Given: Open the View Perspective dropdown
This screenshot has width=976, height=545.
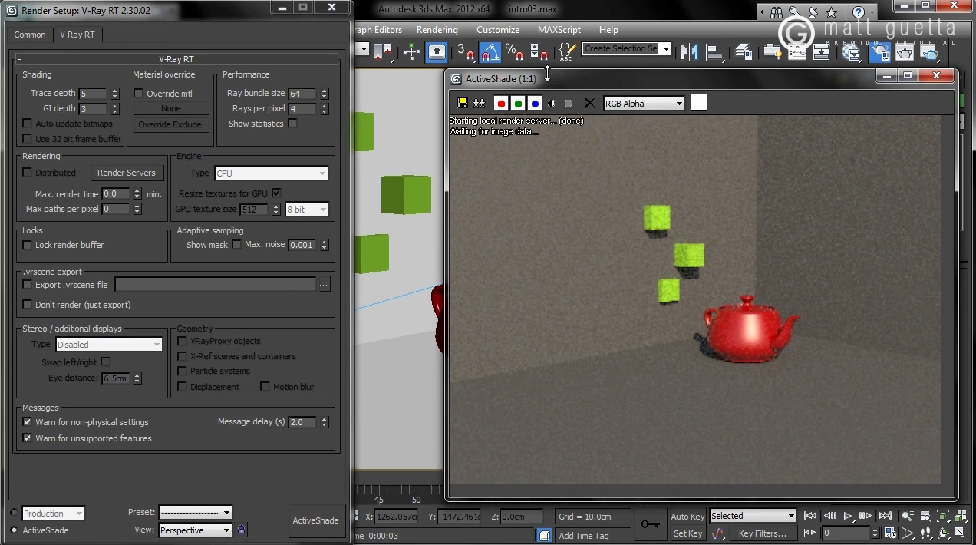Looking at the screenshot, I should [x=195, y=530].
